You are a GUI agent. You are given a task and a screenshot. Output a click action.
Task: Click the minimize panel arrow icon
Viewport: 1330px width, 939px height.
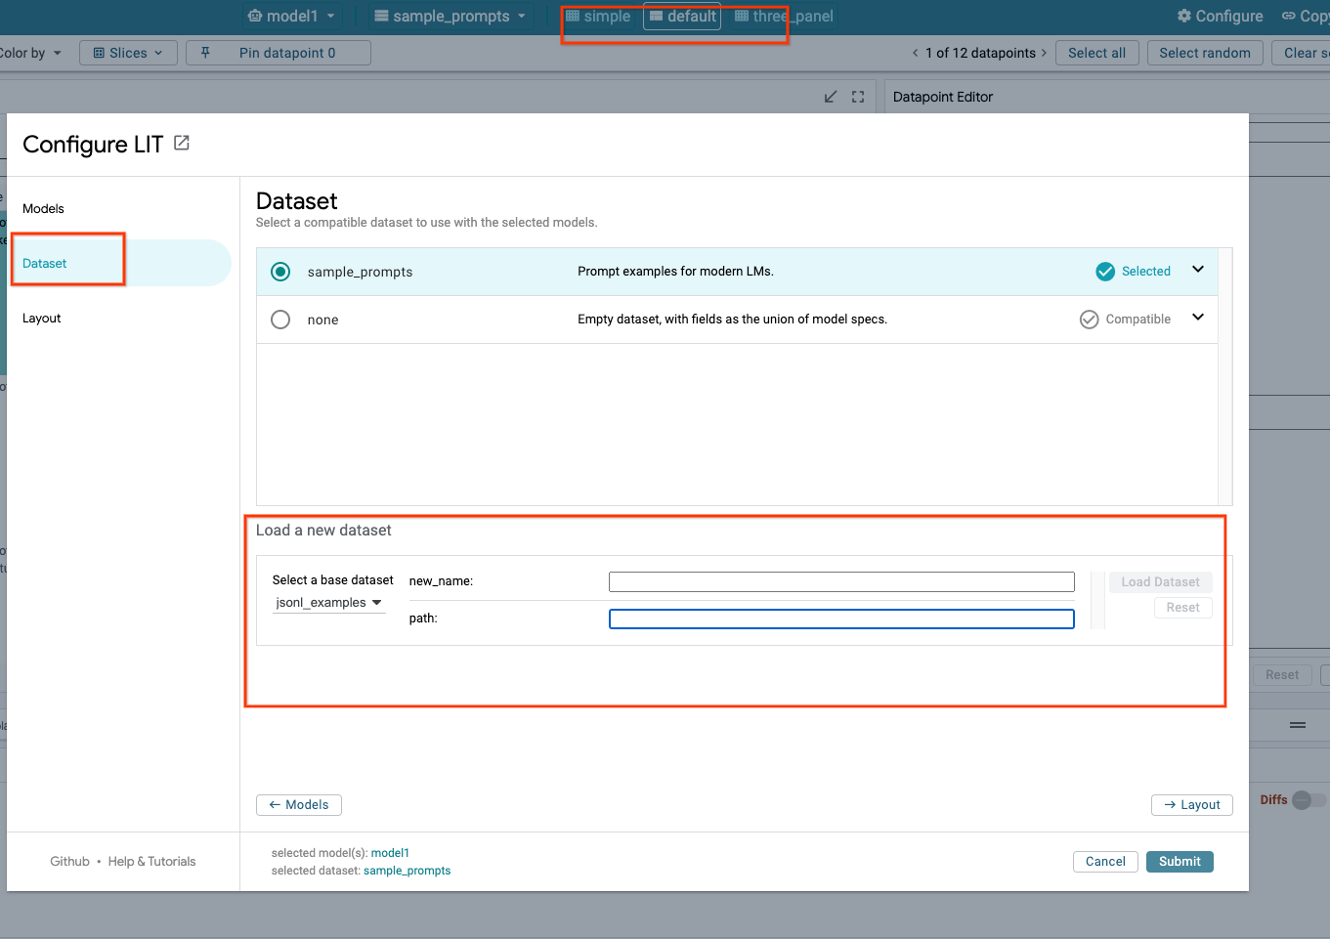tap(831, 97)
